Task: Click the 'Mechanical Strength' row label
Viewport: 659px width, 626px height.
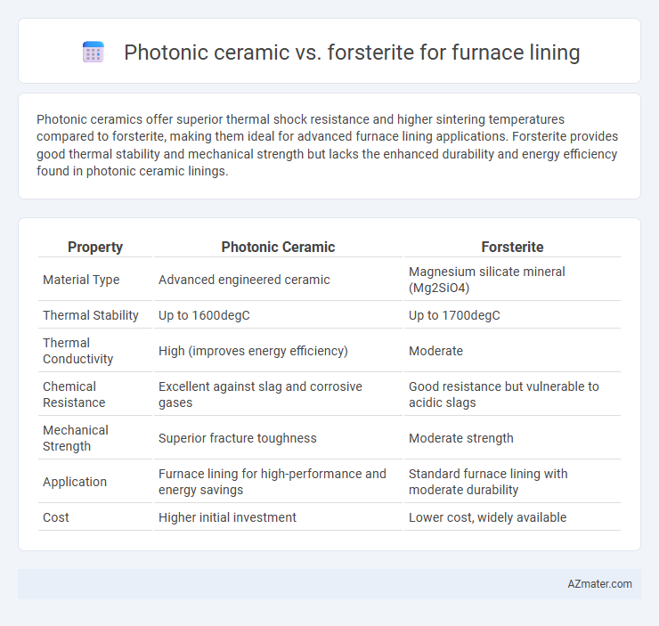Action: [76, 438]
